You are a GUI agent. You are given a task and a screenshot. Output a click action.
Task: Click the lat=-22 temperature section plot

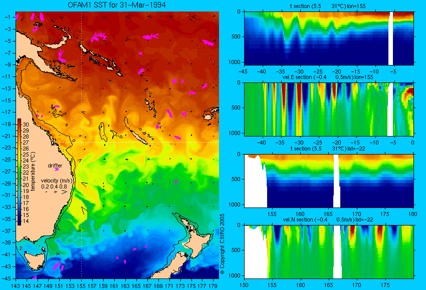[x=329, y=181]
